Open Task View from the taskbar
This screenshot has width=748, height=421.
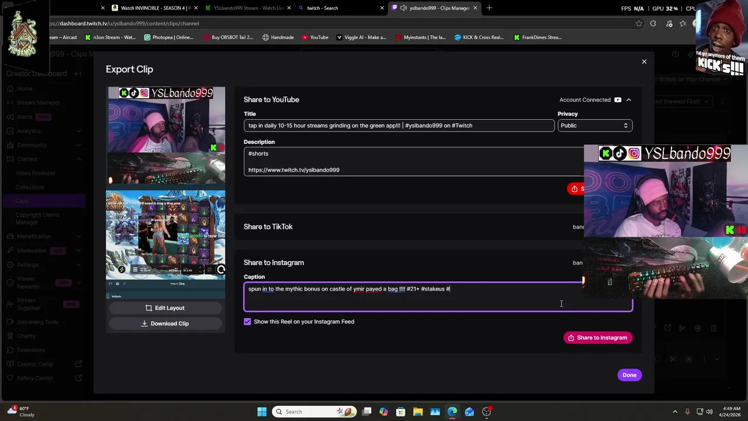(366, 412)
